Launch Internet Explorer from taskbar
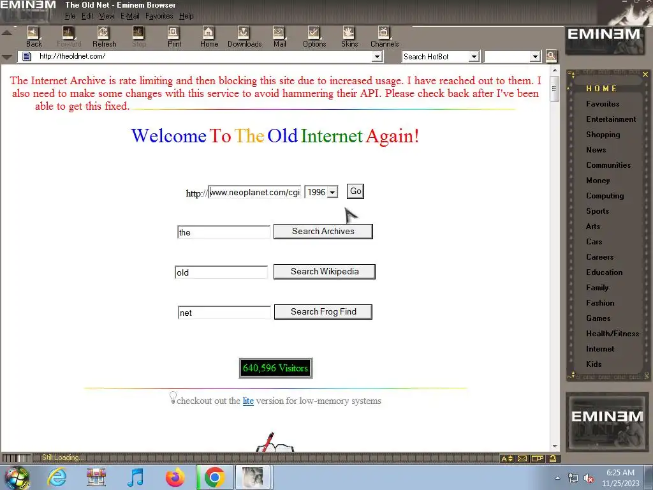Viewport: 653px width, 490px height. pos(57,477)
